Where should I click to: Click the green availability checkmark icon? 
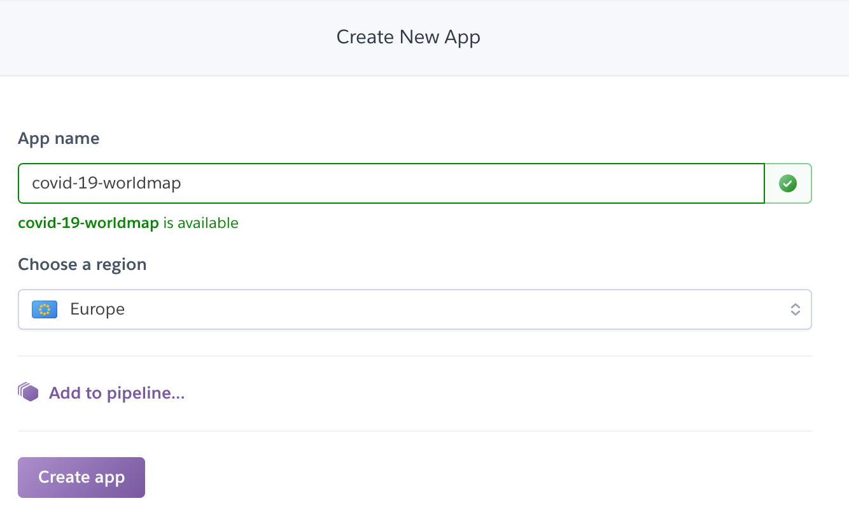(x=788, y=184)
